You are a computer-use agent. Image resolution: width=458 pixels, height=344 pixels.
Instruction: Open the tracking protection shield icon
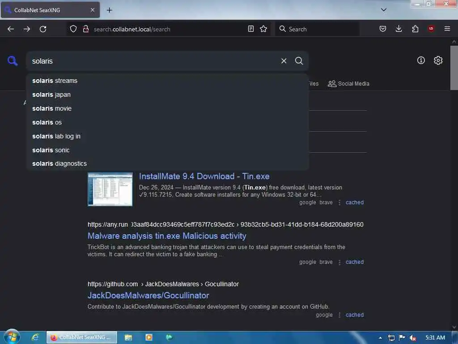coord(73,29)
